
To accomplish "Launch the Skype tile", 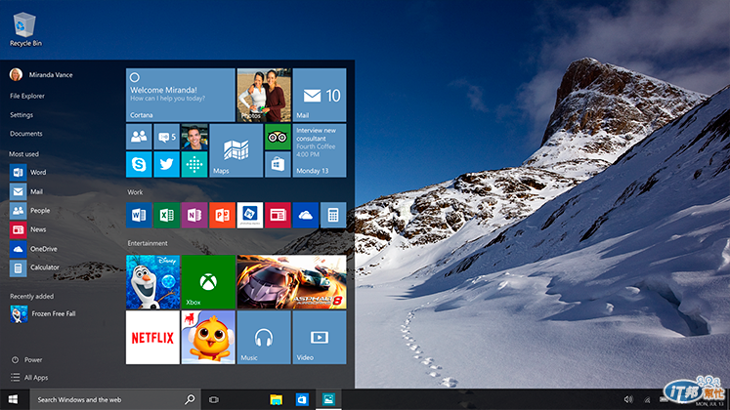I will (x=139, y=164).
